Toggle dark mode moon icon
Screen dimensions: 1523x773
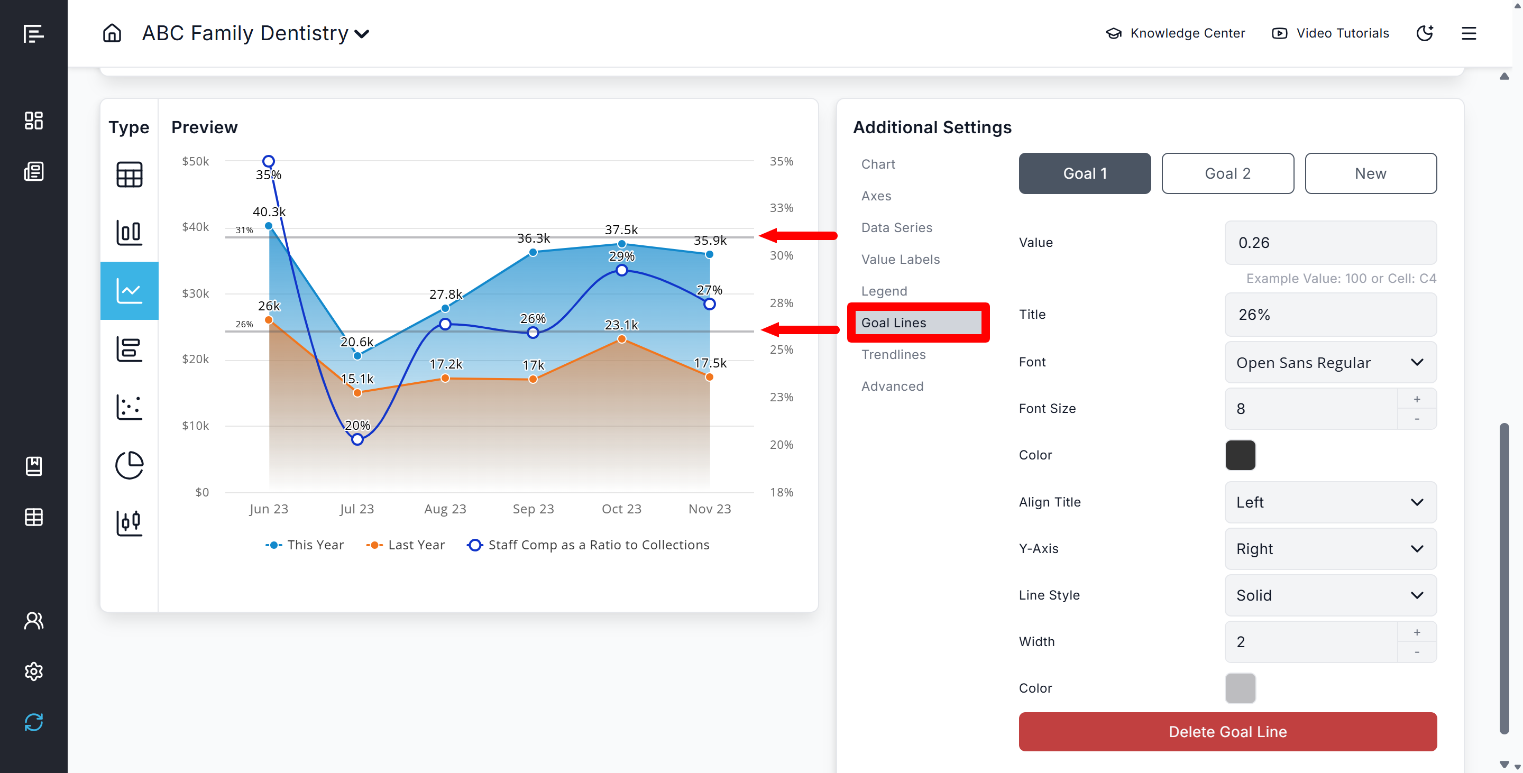tap(1425, 33)
